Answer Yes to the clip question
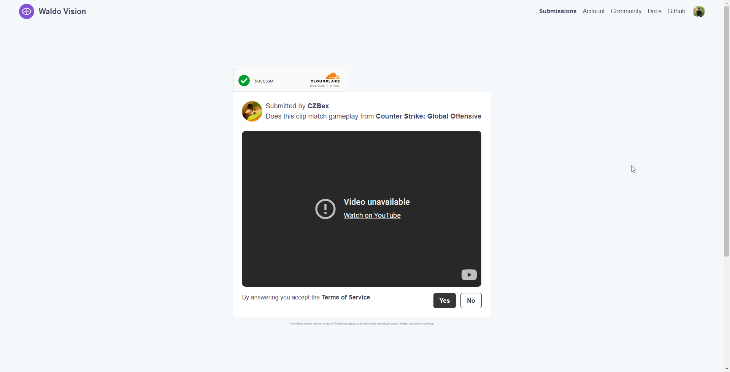The image size is (730, 372). pyautogui.click(x=444, y=301)
